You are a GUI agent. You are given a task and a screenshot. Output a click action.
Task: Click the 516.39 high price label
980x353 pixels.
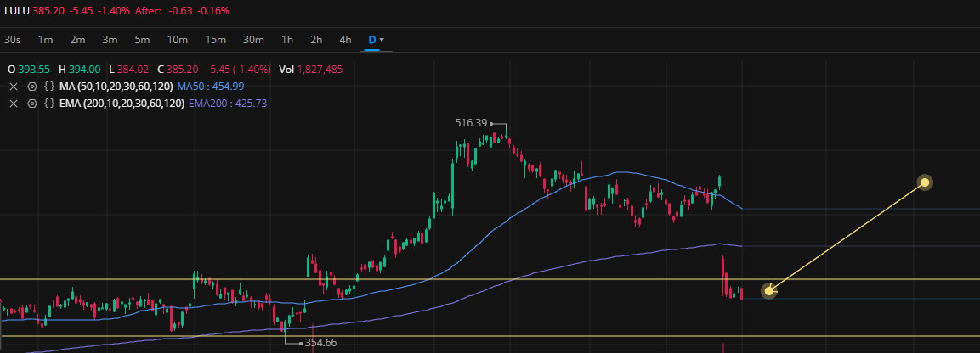point(472,124)
